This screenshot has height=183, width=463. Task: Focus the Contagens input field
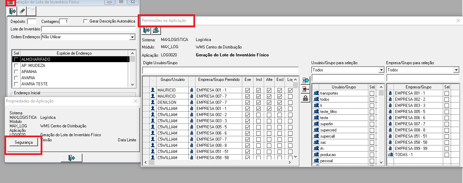pyautogui.click(x=64, y=21)
